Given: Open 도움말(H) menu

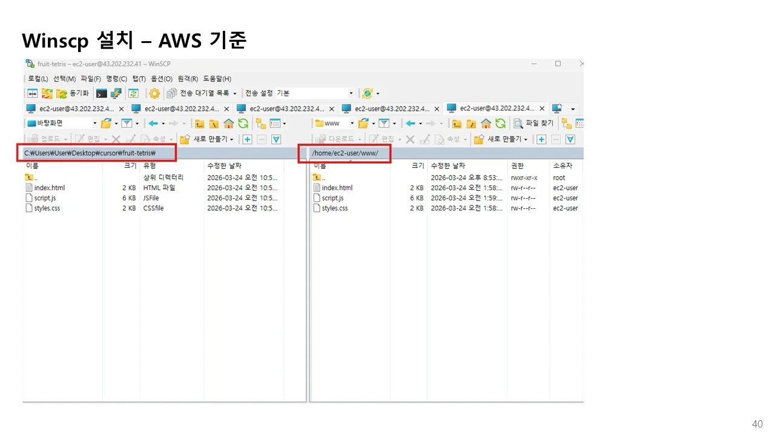Looking at the screenshot, I should (x=217, y=79).
